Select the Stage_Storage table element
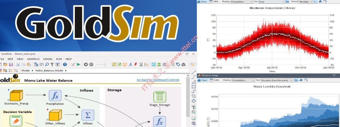The width and height of the screenshot is (340, 127). coord(160,97)
